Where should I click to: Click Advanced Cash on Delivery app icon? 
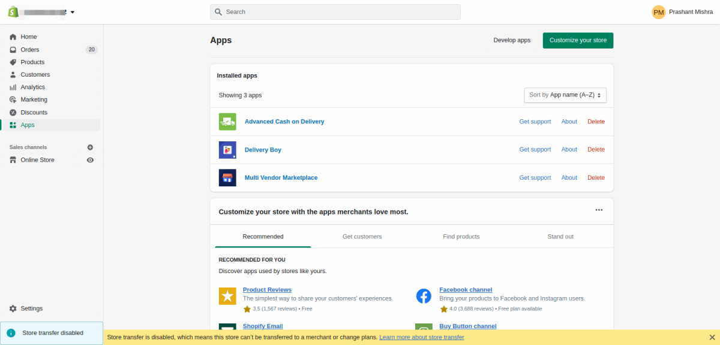pos(227,122)
